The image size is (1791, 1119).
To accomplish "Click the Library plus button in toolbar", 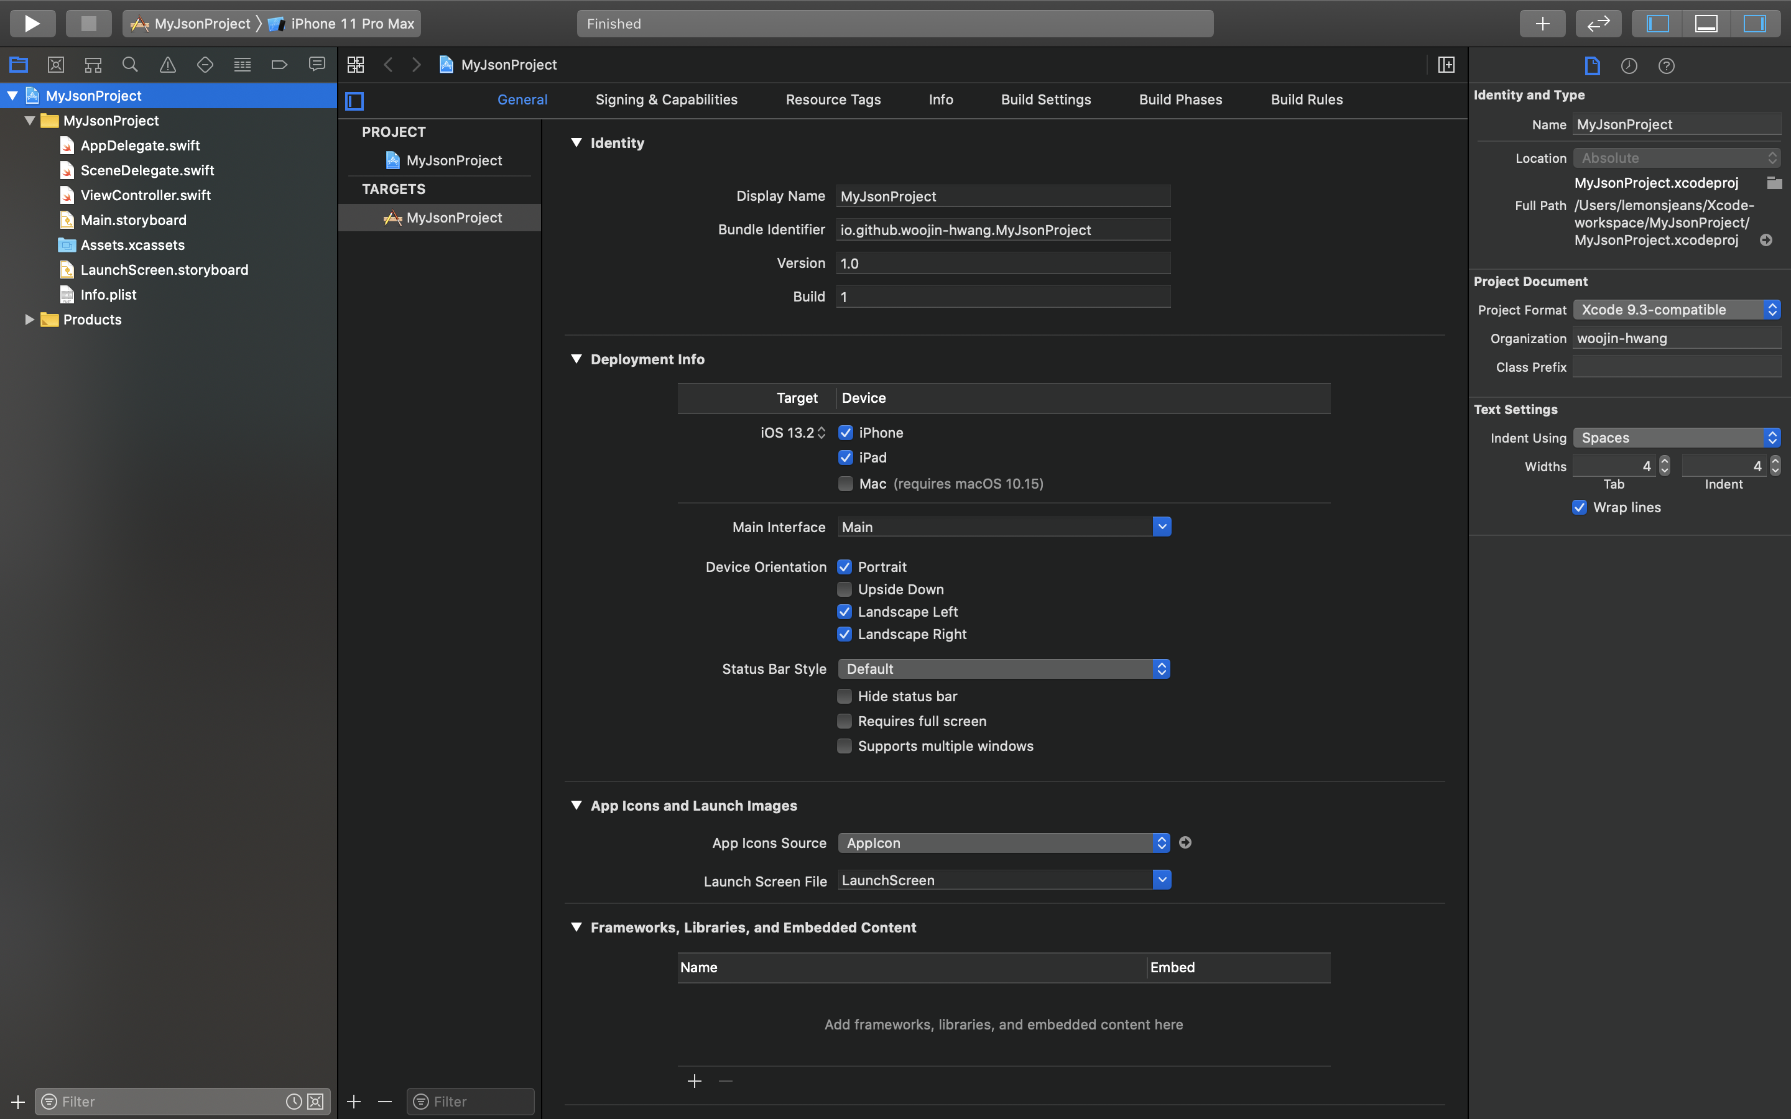I will click(x=1542, y=24).
